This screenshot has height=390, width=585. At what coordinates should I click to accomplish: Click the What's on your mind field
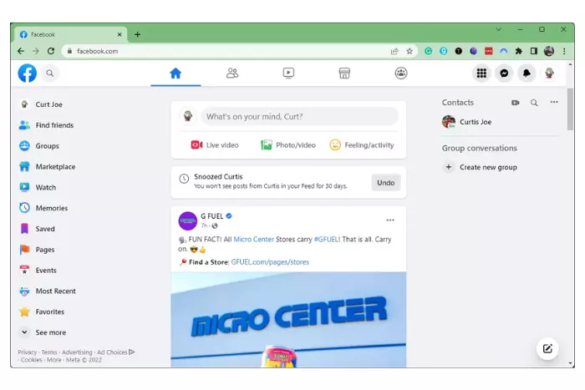[x=299, y=116]
